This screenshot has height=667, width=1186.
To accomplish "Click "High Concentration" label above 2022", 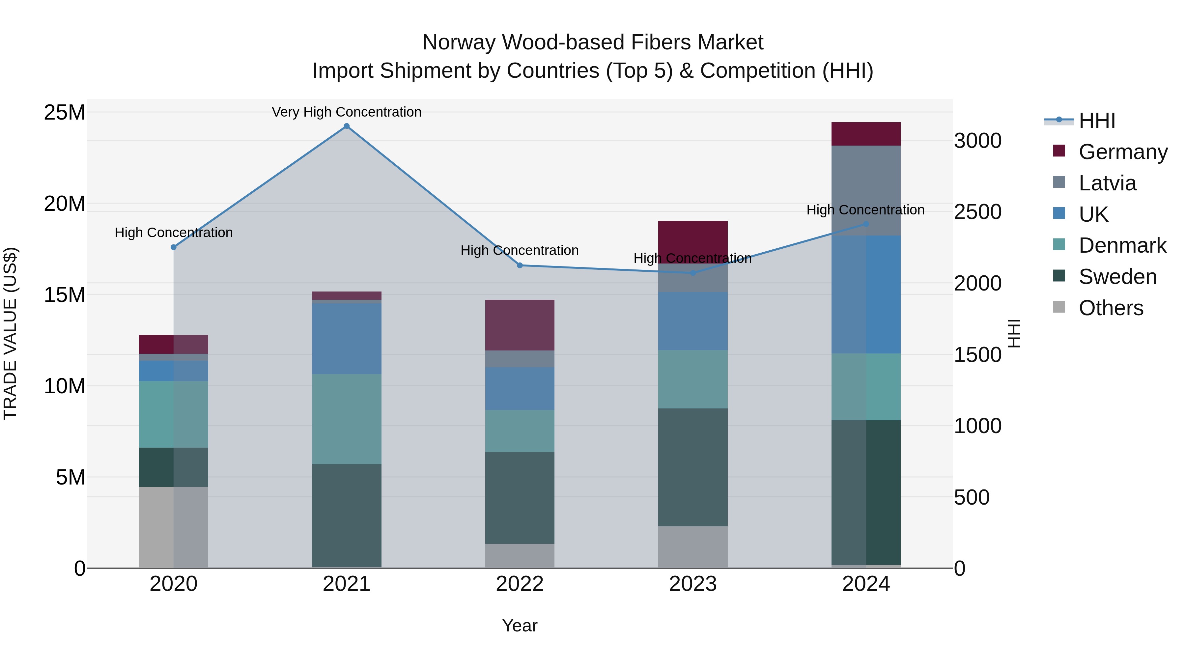I will coord(520,250).
